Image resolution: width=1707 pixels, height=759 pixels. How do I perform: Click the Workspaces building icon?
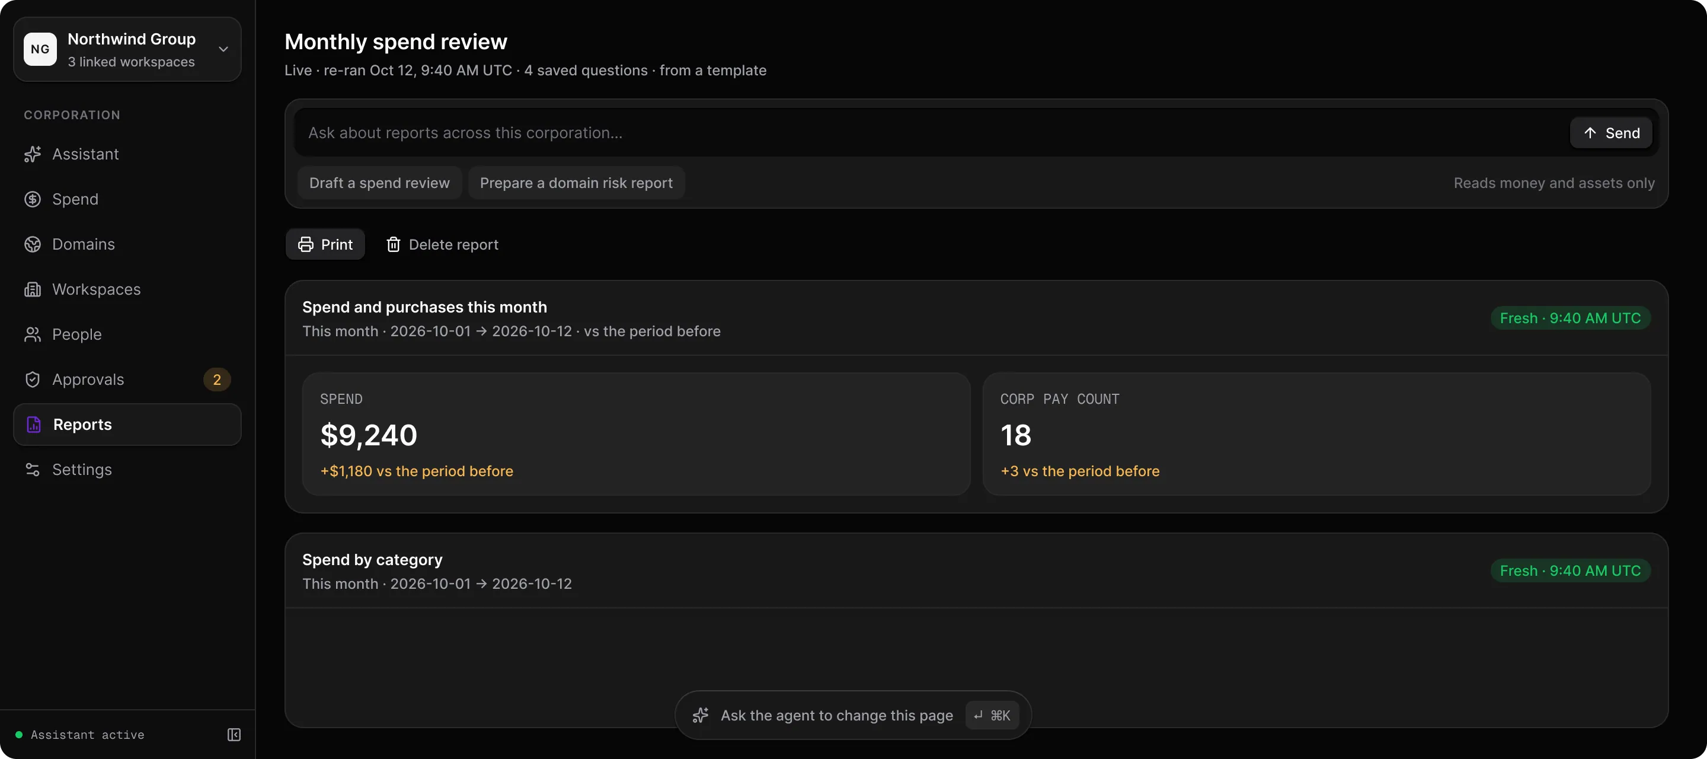[x=33, y=289]
